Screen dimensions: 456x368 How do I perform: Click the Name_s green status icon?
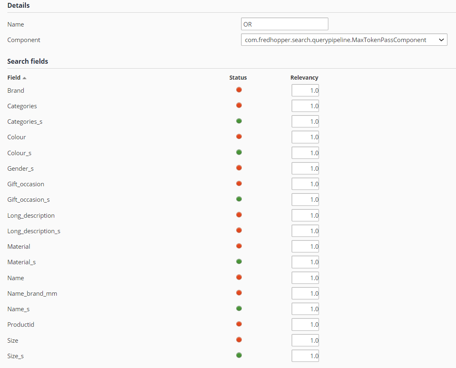(239, 308)
